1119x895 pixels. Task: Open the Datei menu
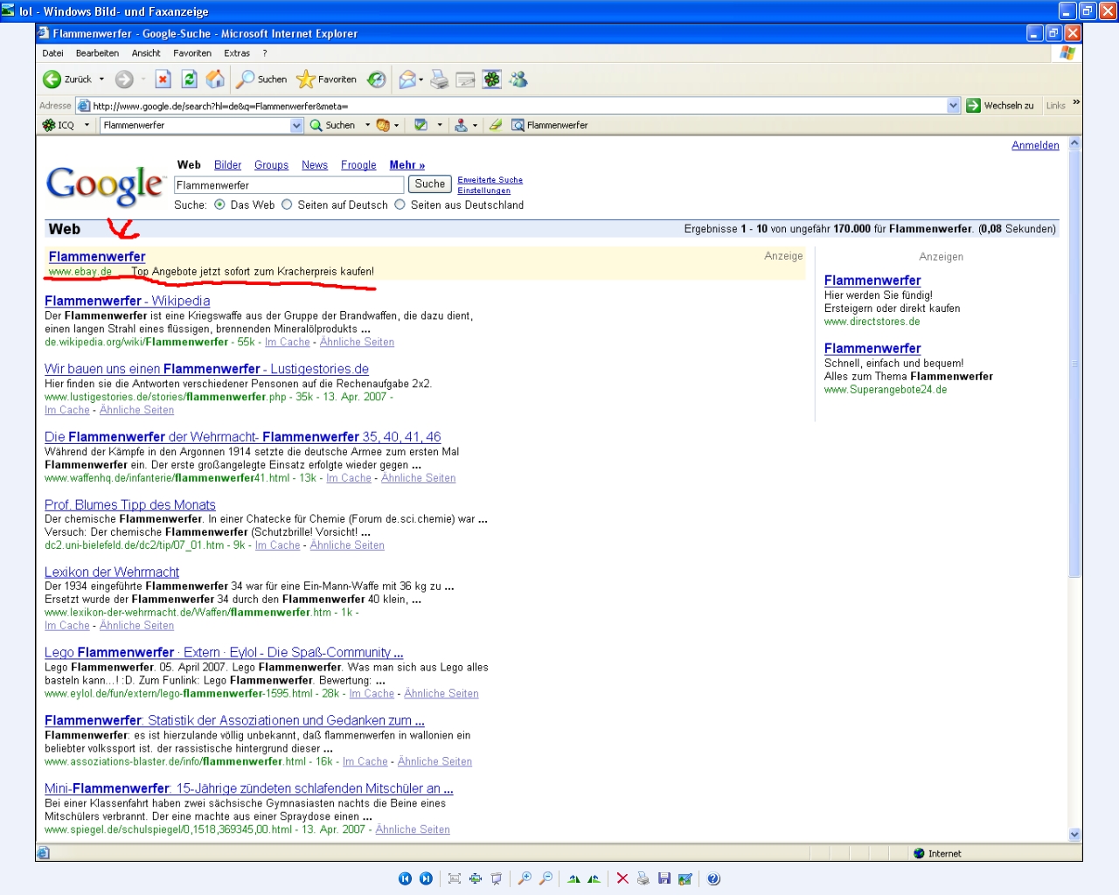52,53
